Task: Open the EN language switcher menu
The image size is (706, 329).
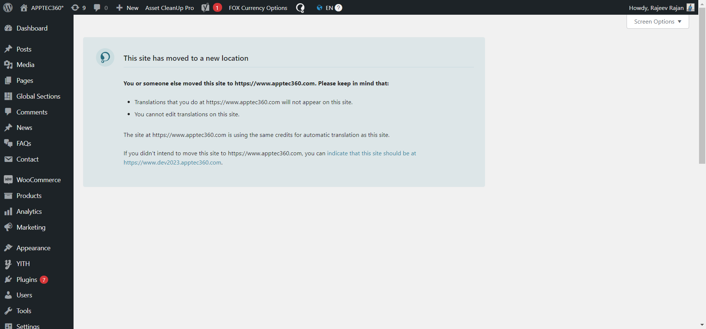Action: [x=329, y=8]
